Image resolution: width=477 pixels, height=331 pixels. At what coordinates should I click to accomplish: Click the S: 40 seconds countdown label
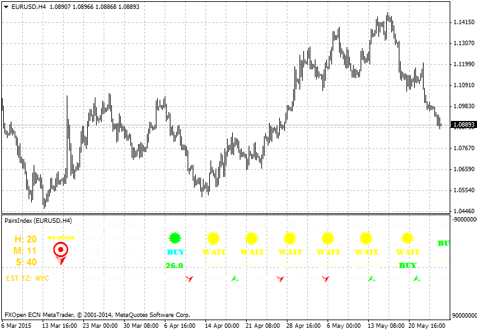coord(25,262)
